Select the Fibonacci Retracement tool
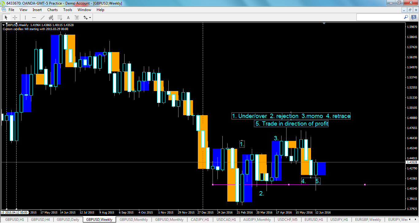 tap(59, 17)
